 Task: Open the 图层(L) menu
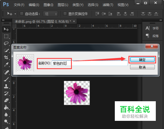click(x=63, y=5)
